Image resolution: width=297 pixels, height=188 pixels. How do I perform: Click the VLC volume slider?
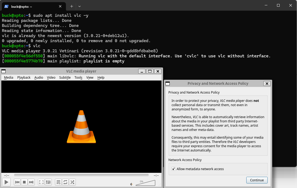point(145,183)
